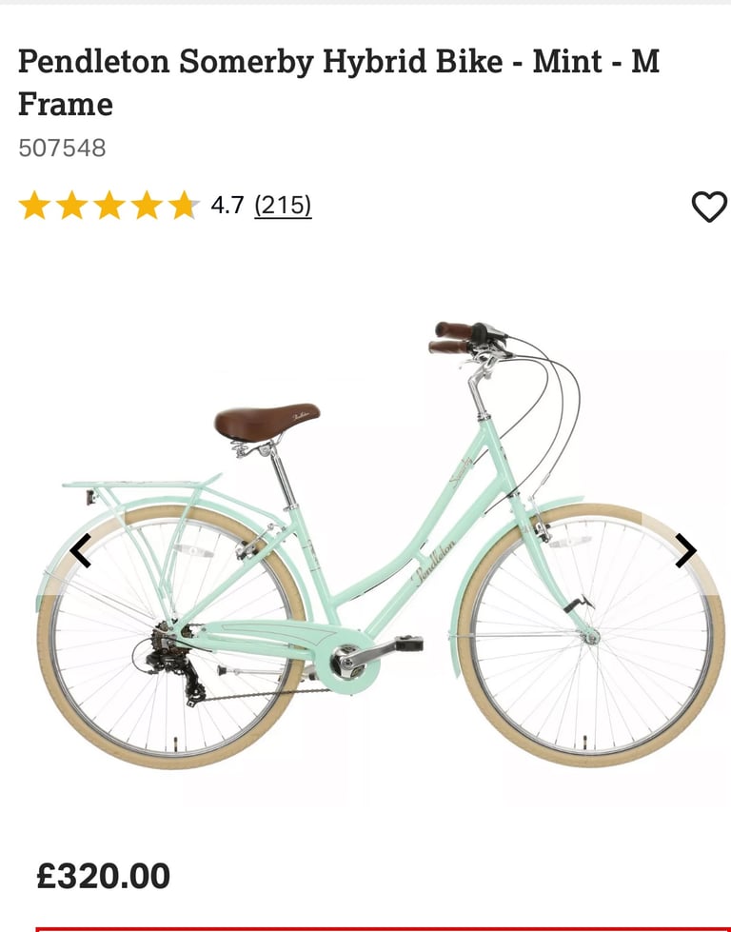
Task: Open the 215 customer reviews link
Action: point(283,206)
